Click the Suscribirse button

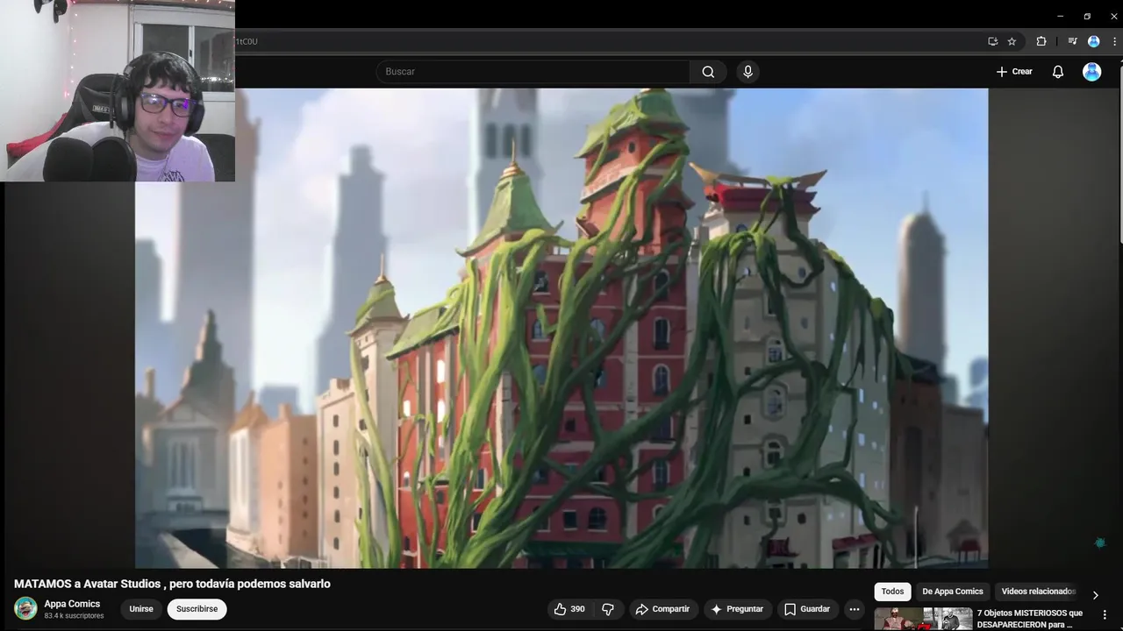(x=197, y=609)
